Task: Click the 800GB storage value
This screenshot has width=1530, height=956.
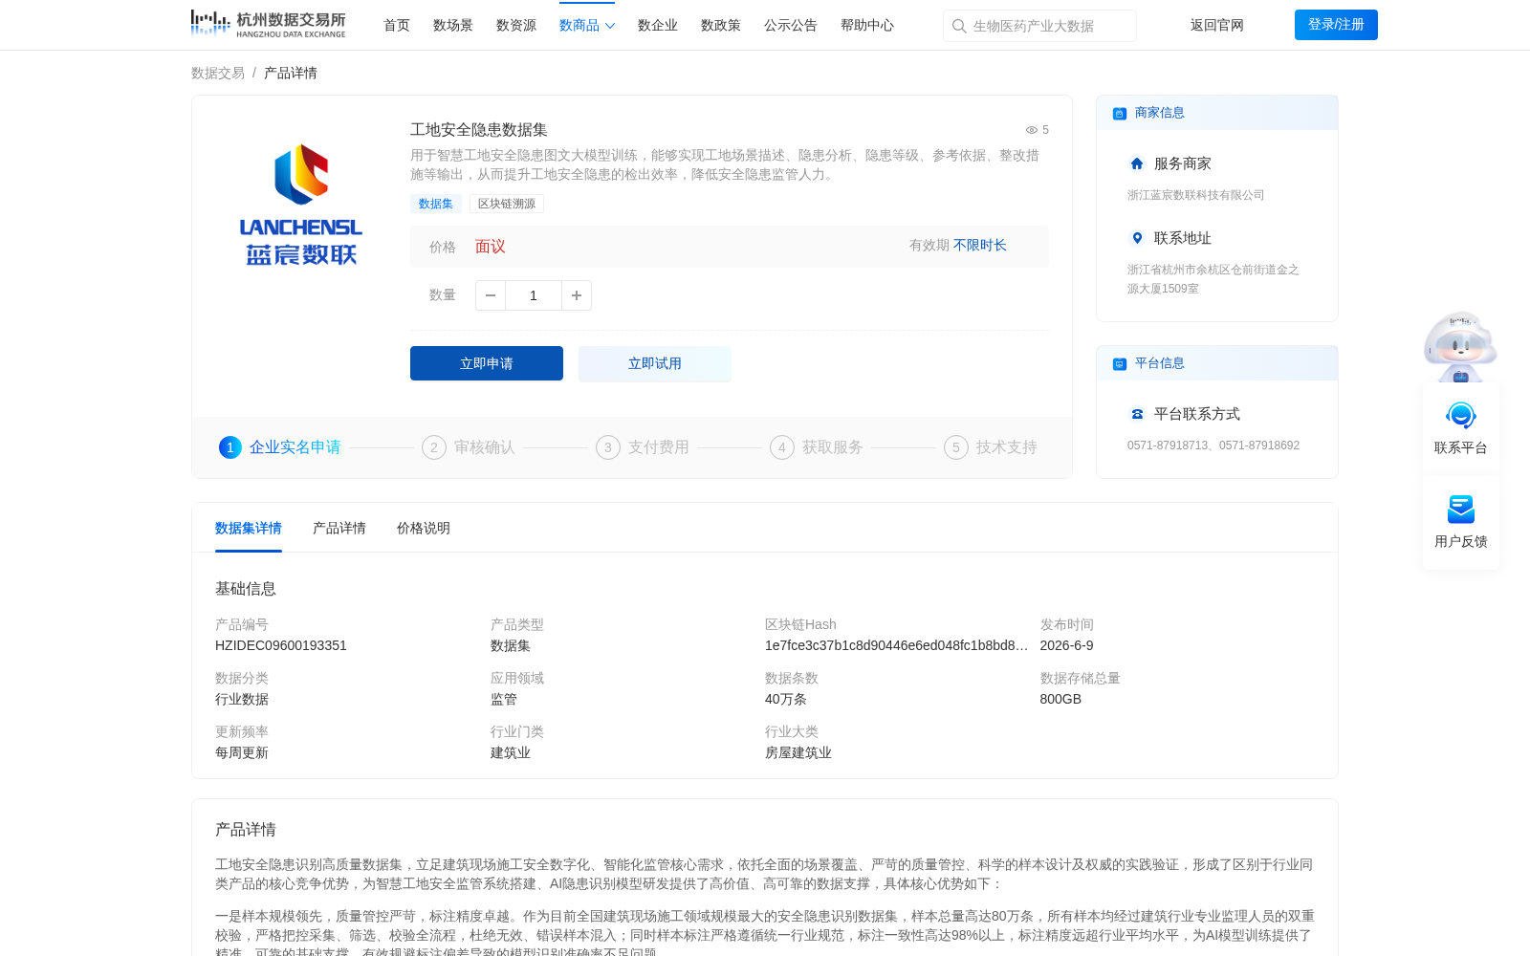Action: (x=1060, y=699)
